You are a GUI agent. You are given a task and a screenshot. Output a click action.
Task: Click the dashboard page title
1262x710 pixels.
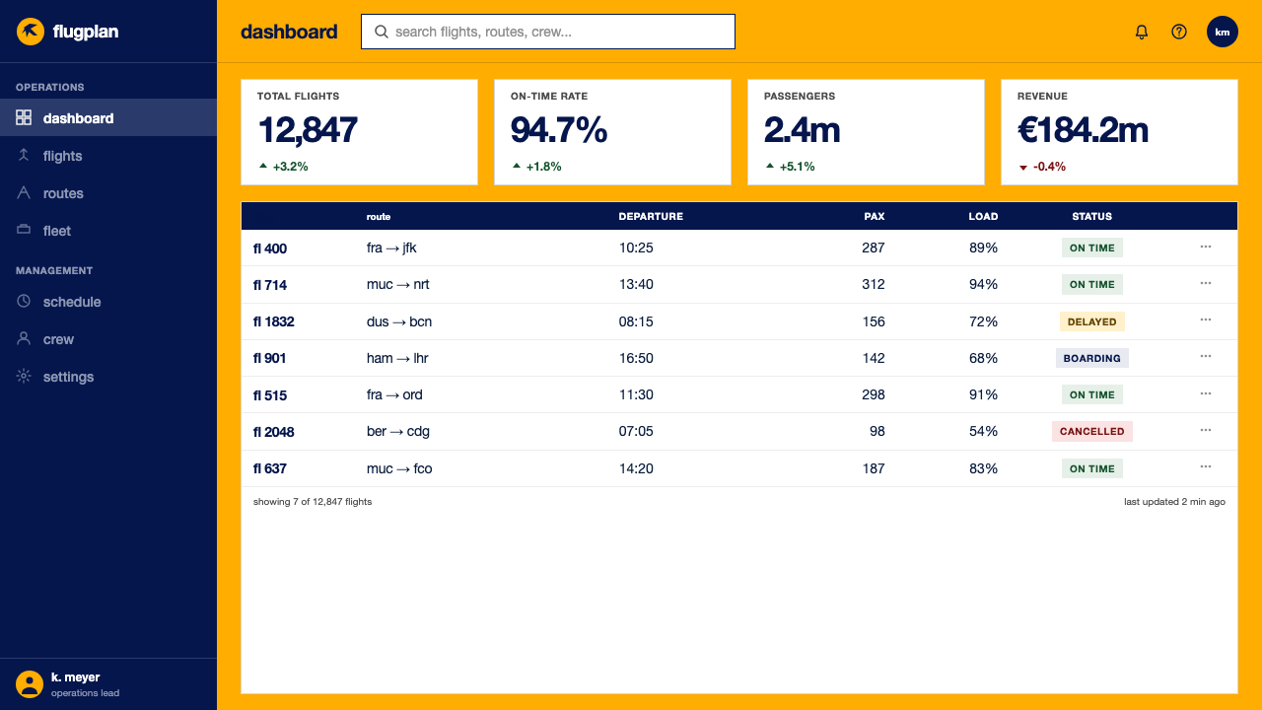(x=289, y=32)
